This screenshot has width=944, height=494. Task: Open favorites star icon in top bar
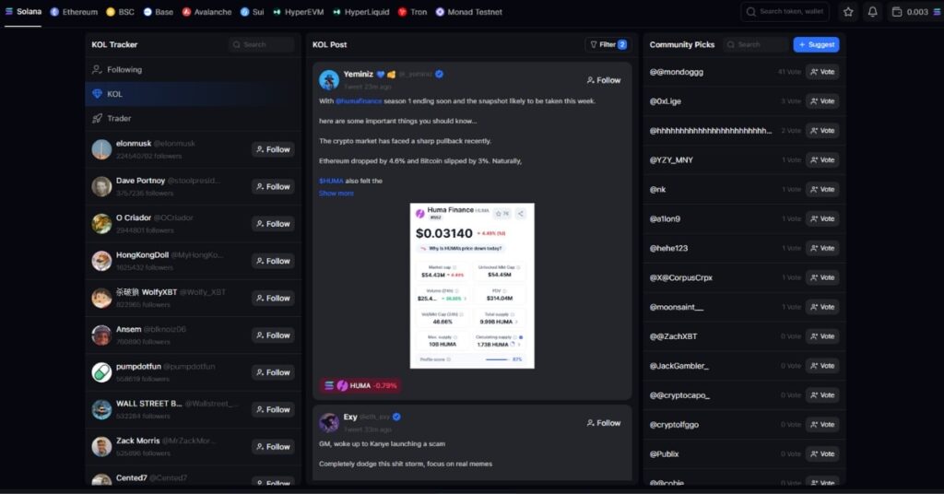[x=848, y=11]
